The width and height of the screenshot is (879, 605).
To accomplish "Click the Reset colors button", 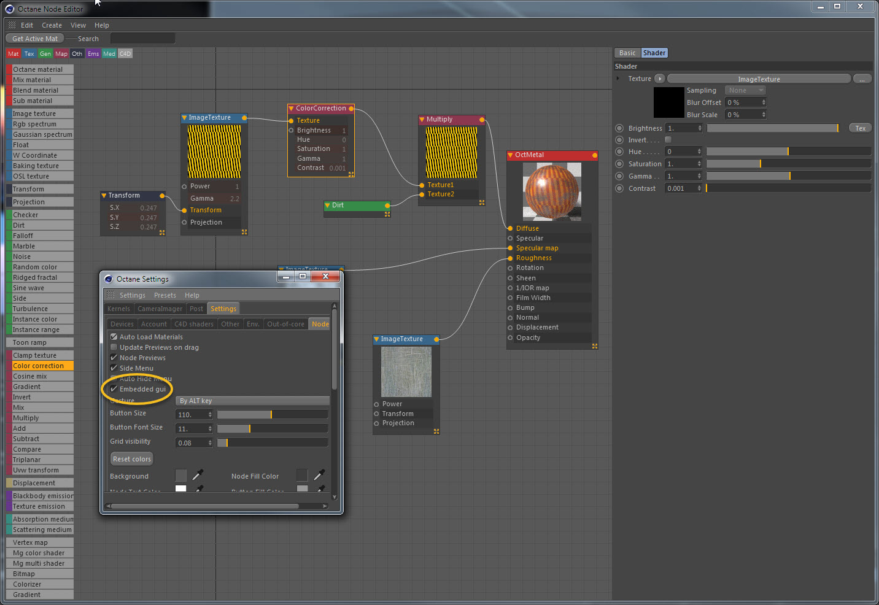I will click(132, 459).
